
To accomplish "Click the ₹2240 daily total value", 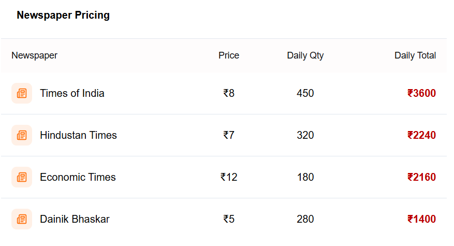I will point(421,135).
